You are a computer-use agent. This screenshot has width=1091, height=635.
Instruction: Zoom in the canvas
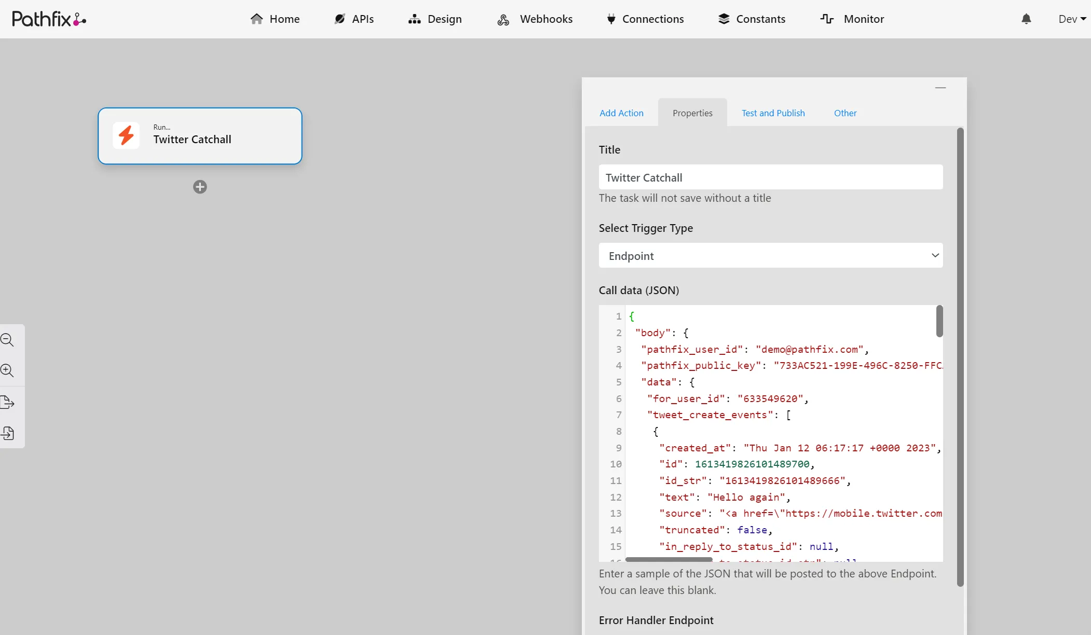tap(7, 370)
